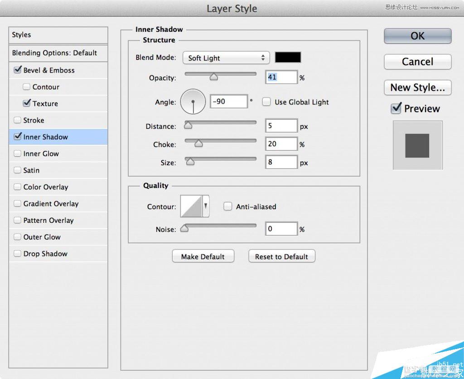Uncheck the Inner Shadow checkbox
The image size is (464, 379).
(x=18, y=136)
